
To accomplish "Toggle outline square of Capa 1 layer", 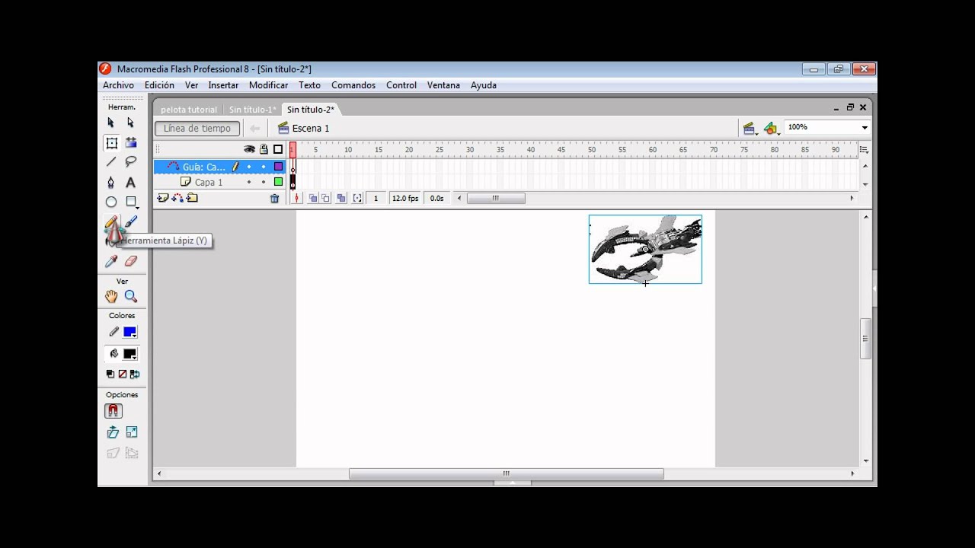I will point(278,182).
